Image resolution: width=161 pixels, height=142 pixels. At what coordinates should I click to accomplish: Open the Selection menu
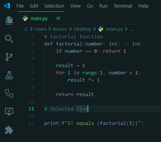pyautogui.click(x=54, y=6)
